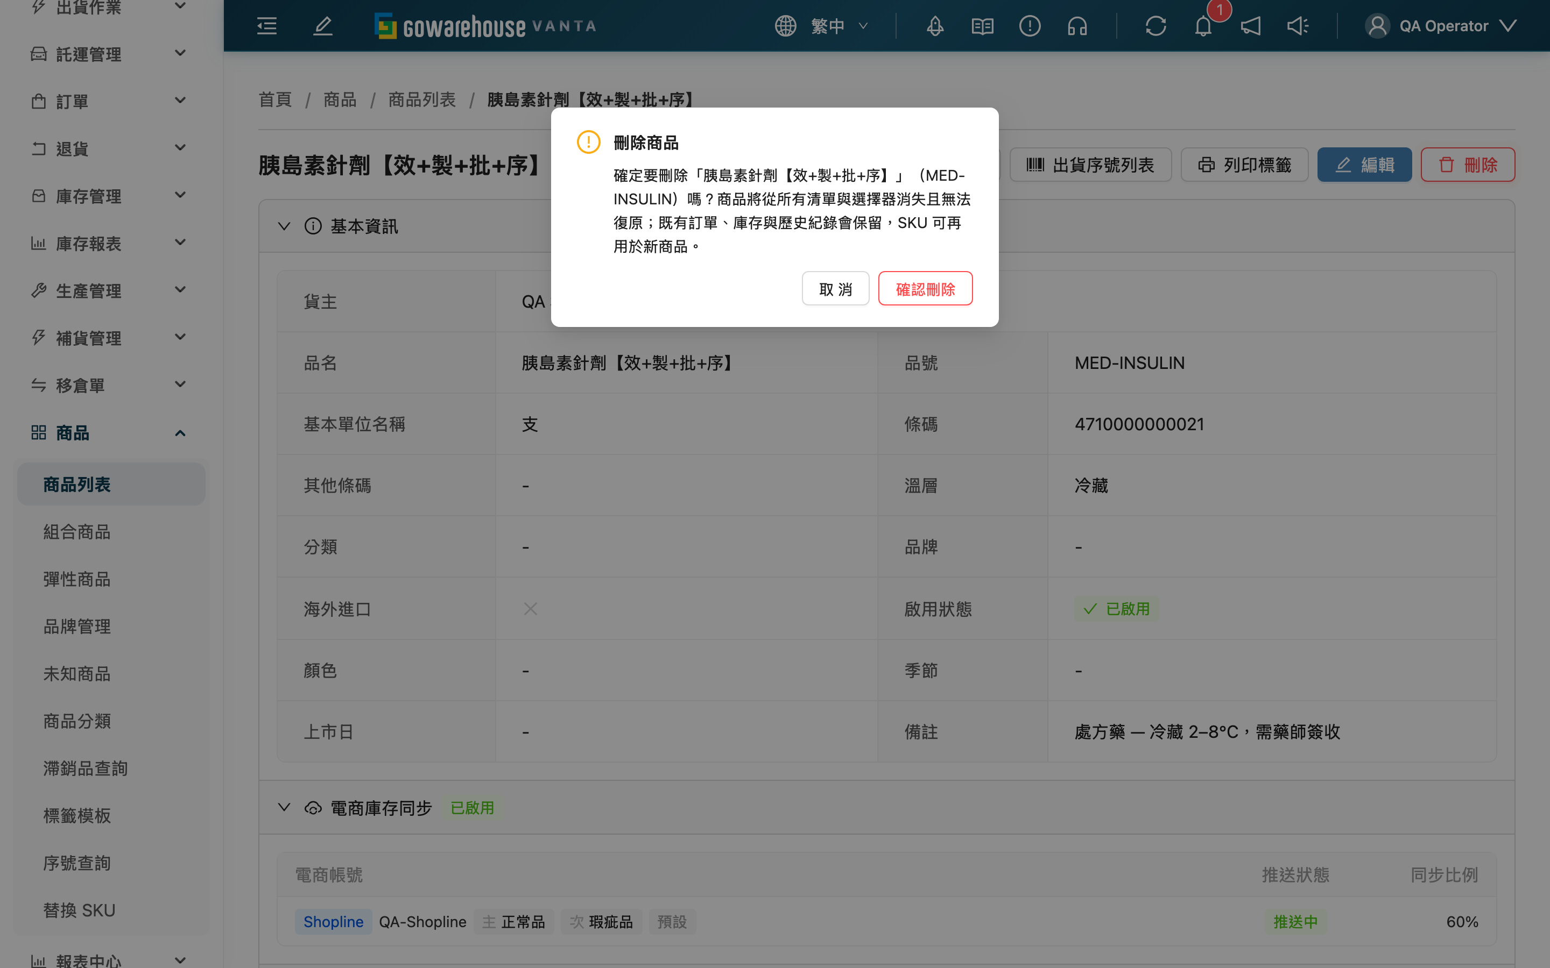This screenshot has width=1550, height=968.
Task: Go to 首頁 breadcrumb link
Action: pos(275,99)
